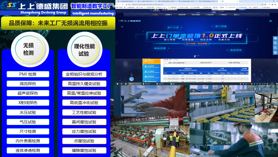278x157 pixels.
Task: Open contract link S301-SS230427003-1 in table
Action: click(x=174, y=76)
